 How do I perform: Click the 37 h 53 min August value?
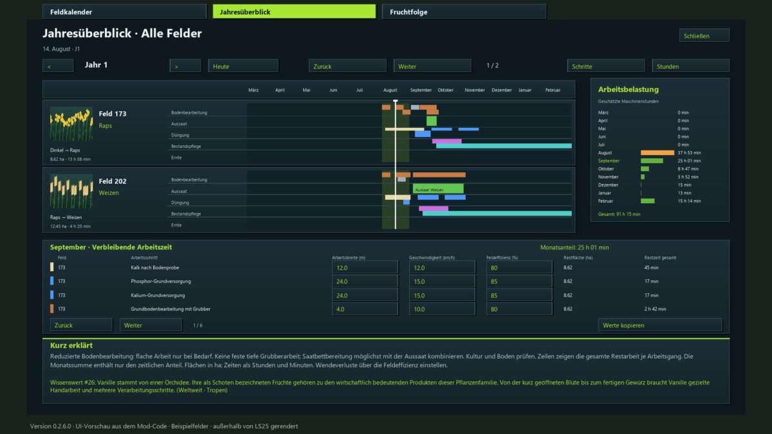[689, 153]
